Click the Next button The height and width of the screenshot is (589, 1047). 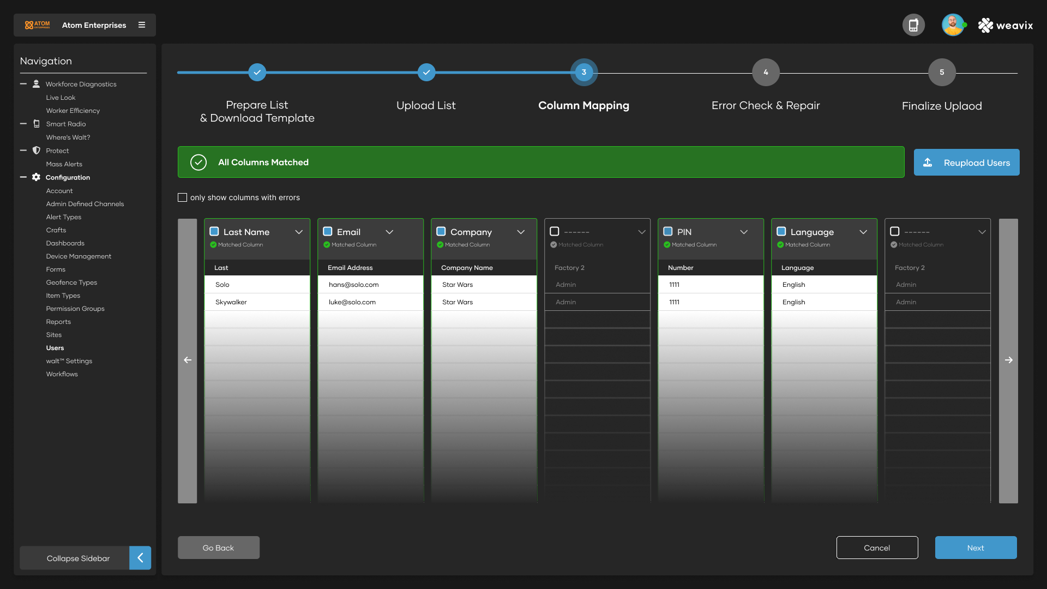(x=976, y=548)
